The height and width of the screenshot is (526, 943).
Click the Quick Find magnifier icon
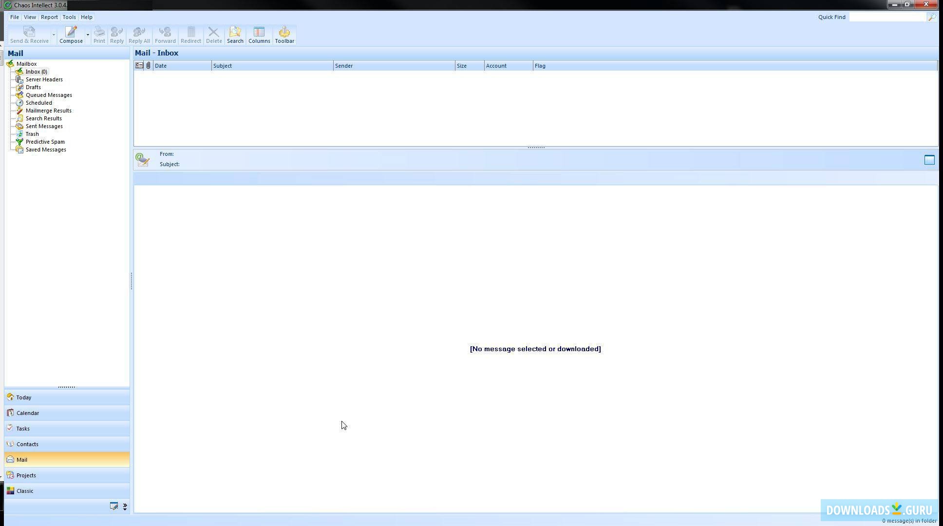[x=932, y=17]
